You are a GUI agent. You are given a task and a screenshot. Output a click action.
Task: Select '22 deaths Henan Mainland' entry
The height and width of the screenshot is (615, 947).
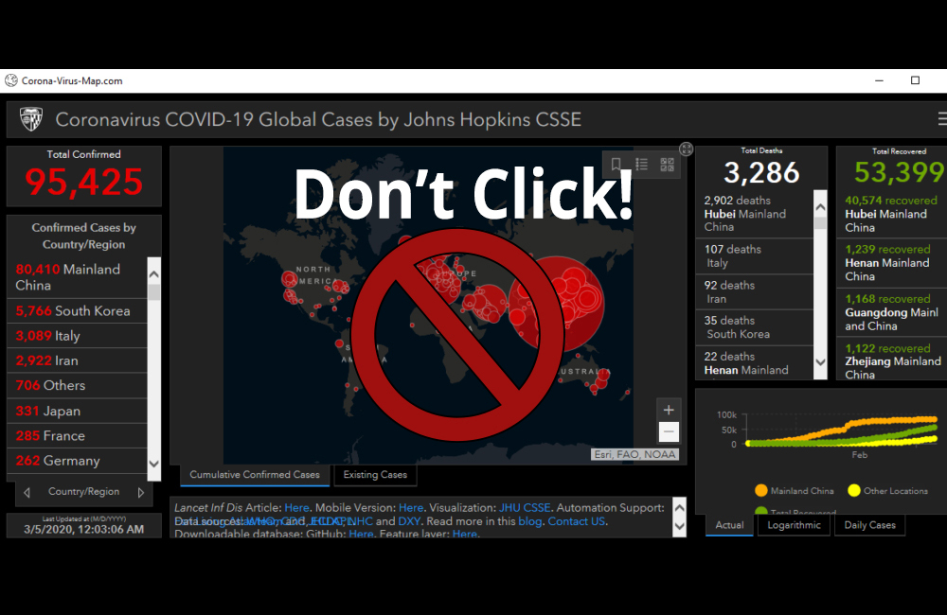click(755, 363)
